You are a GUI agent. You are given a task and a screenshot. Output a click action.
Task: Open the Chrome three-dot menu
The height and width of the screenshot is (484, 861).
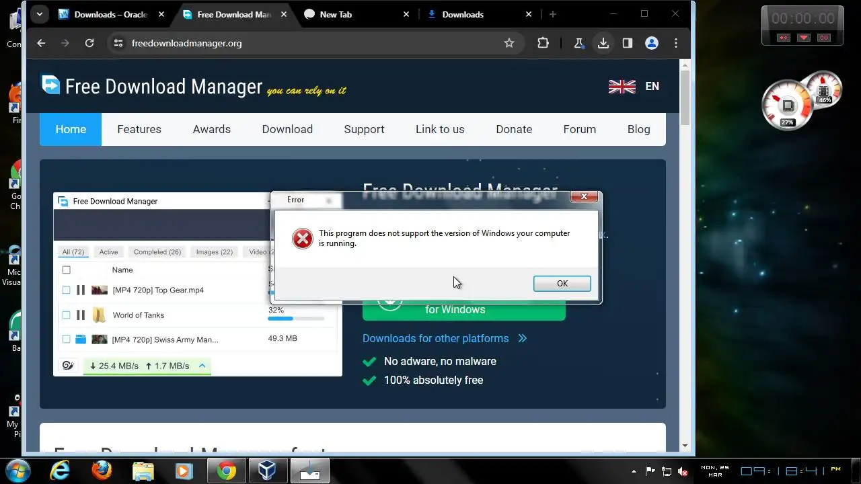point(676,43)
